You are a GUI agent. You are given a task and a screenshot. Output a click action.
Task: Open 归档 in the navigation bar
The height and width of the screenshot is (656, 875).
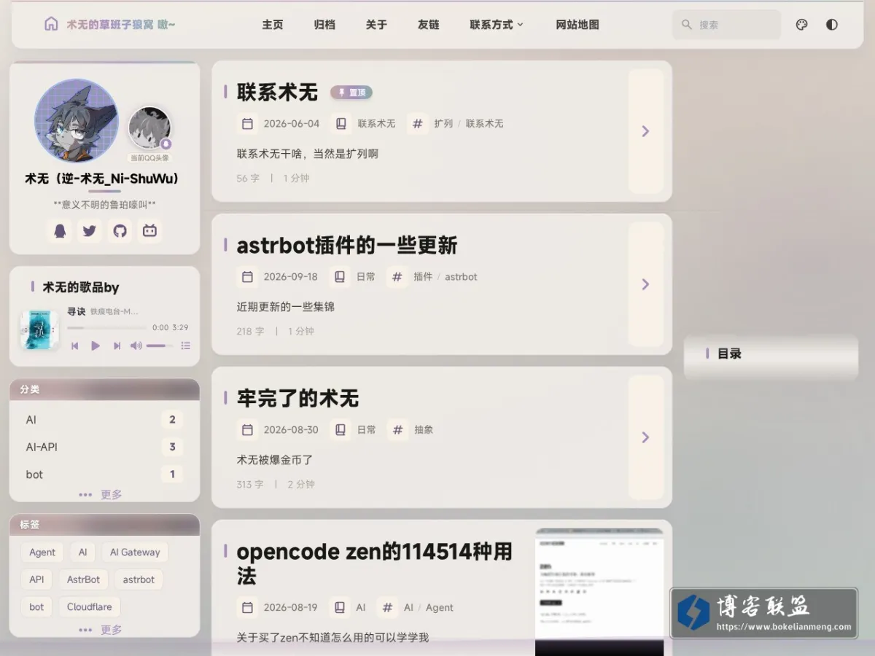tap(324, 25)
